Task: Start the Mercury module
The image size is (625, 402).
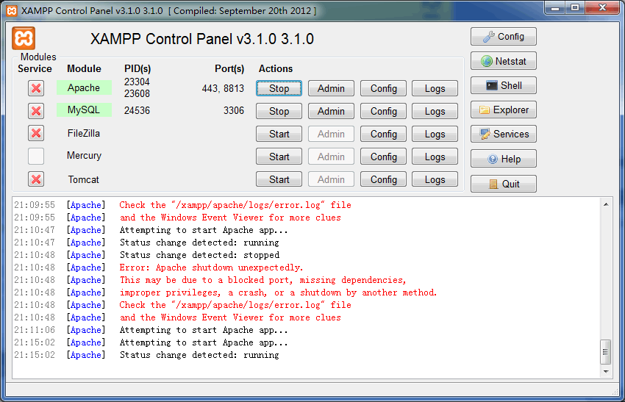Action: (279, 157)
